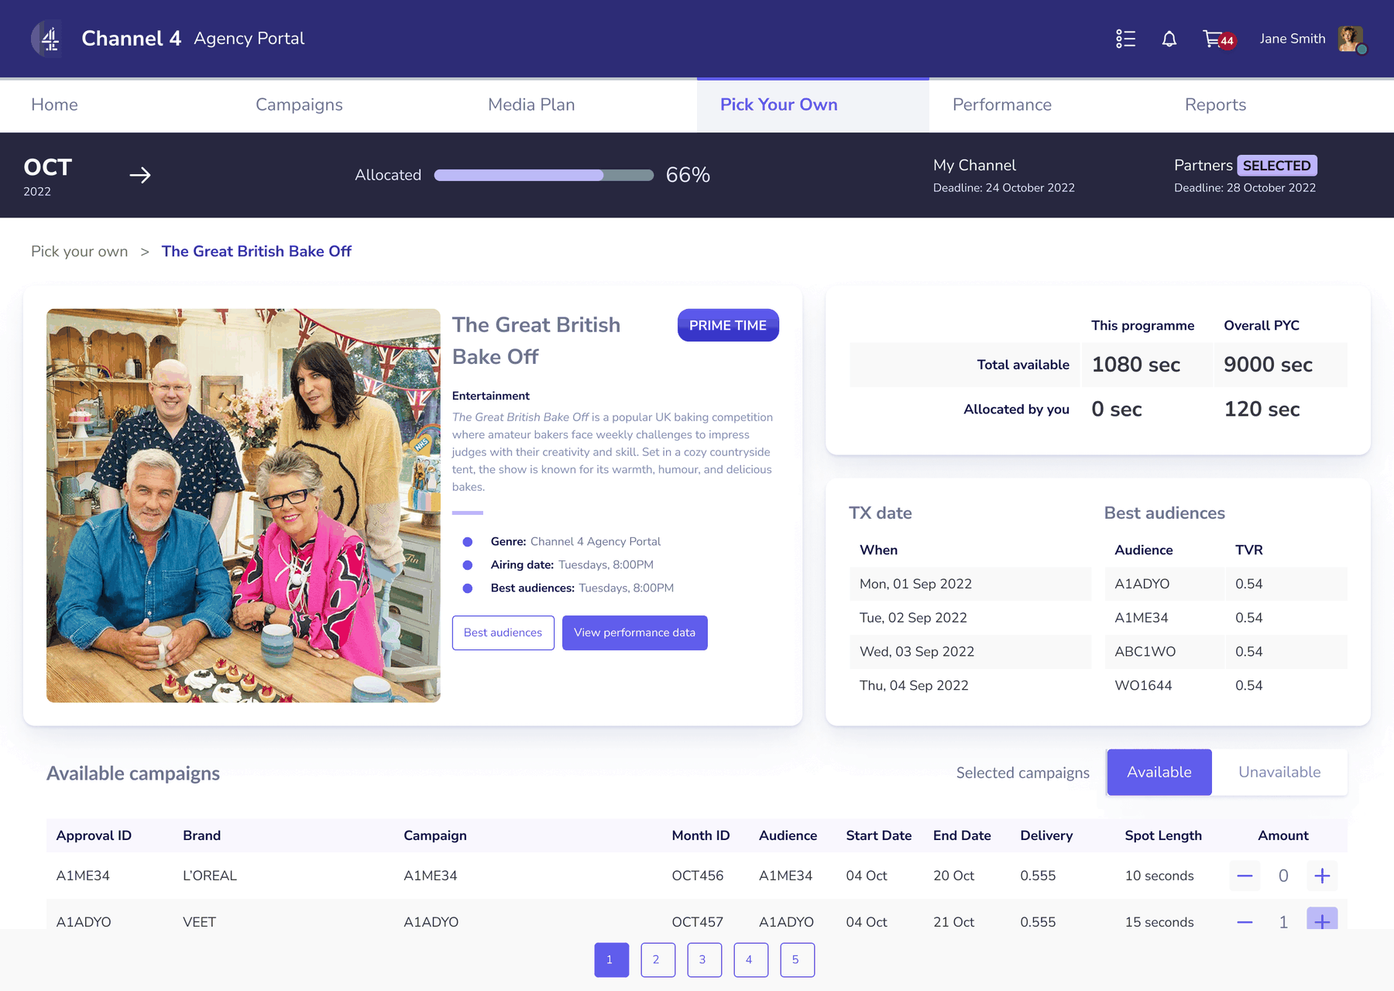The image size is (1394, 991).
Task: Go to page 4
Action: [751, 960]
